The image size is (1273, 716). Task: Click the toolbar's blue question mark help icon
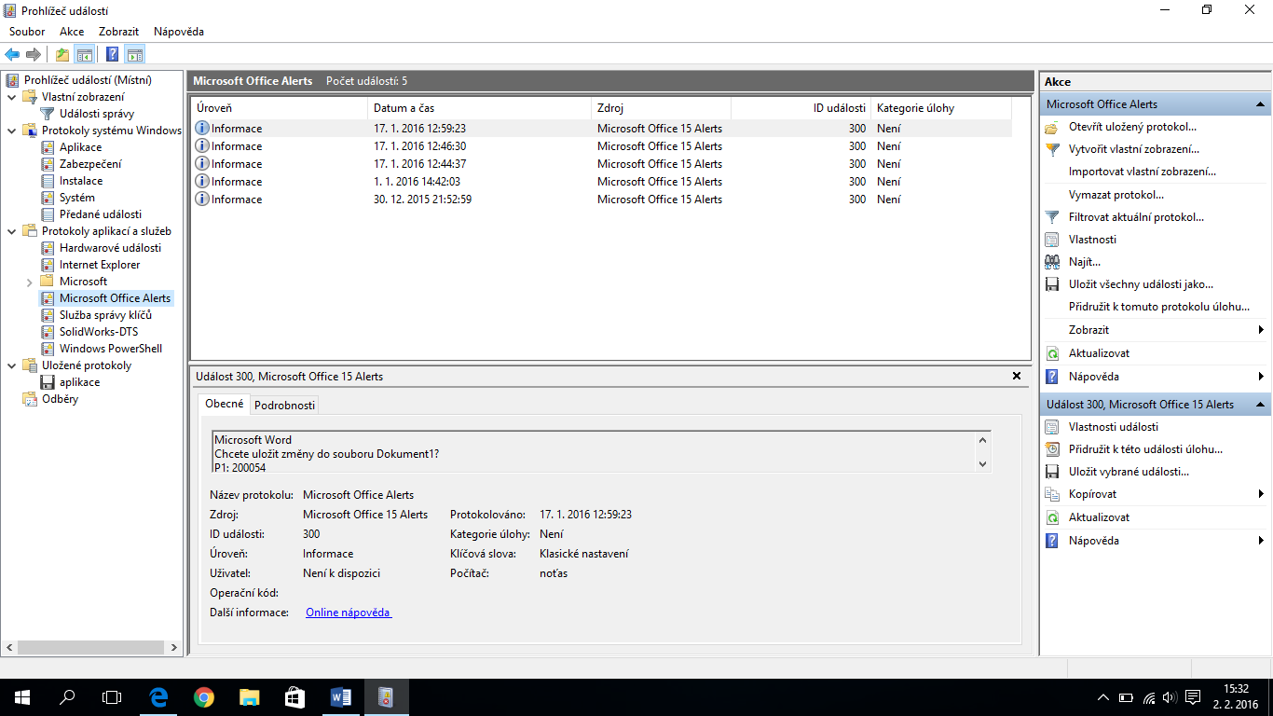113,54
